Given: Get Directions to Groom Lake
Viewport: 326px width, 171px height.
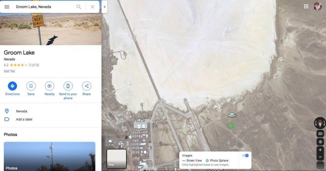Looking at the screenshot, I should tap(13, 89).
